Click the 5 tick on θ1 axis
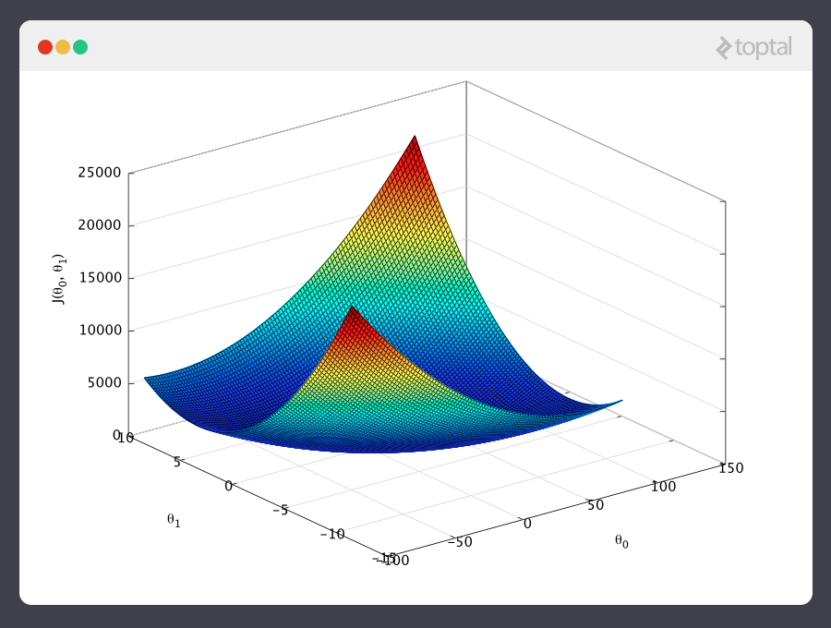Image resolution: width=831 pixels, height=628 pixels. (x=177, y=462)
